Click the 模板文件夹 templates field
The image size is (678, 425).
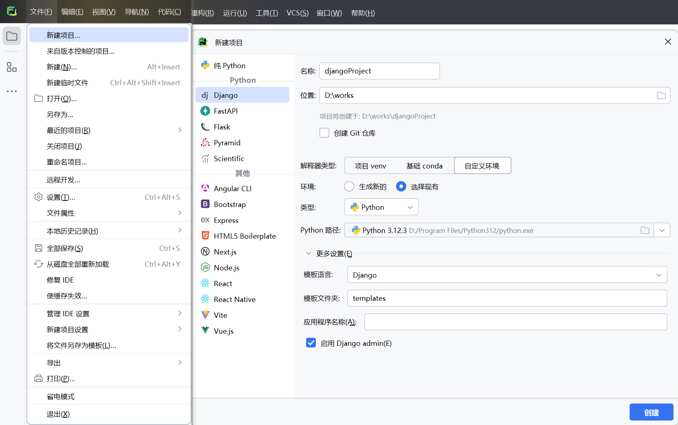[507, 298]
